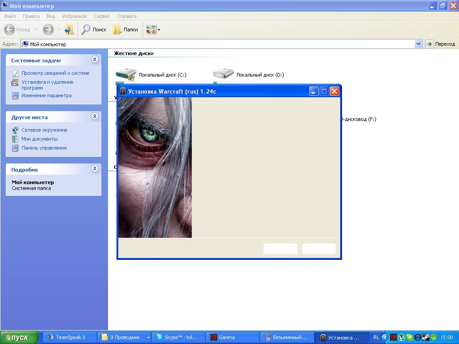459x344 pixels.
Task: Open the пуск Start button
Action: (x=19, y=338)
